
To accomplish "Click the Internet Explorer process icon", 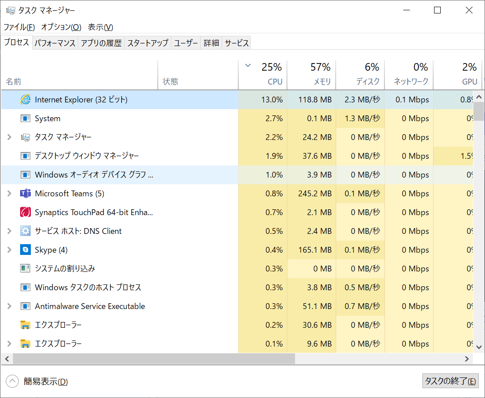I will click(25, 100).
